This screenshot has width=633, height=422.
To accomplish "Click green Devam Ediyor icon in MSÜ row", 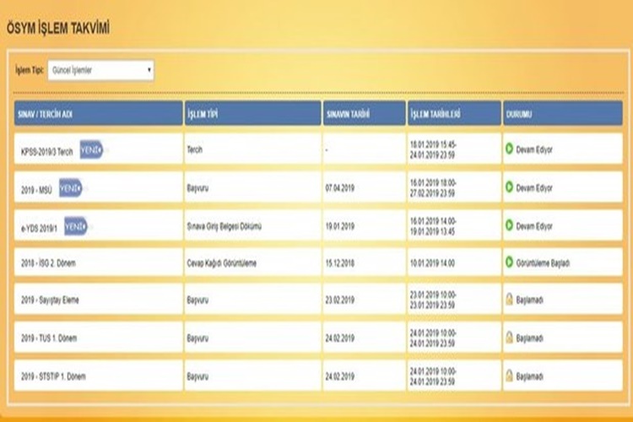I will click(x=509, y=187).
